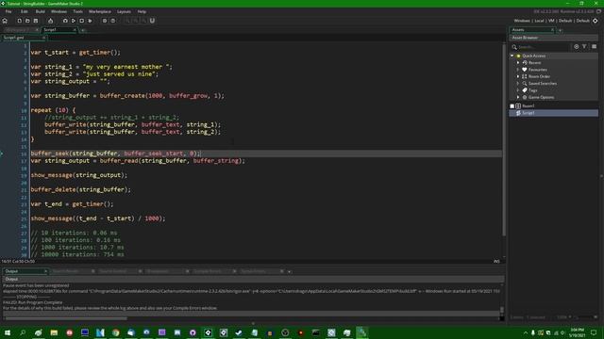Open Help menu
604x339 pixels.
[142, 11]
